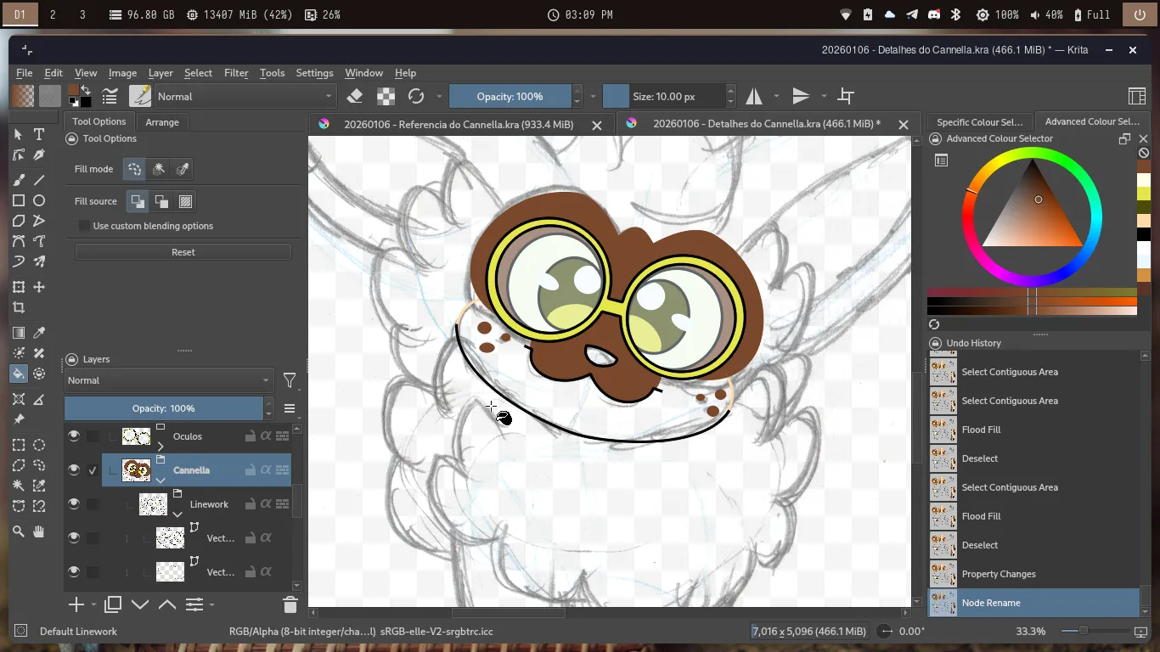Viewport: 1160px width, 652px height.
Task: Toggle eraser mode in the toolbar
Action: tap(356, 96)
